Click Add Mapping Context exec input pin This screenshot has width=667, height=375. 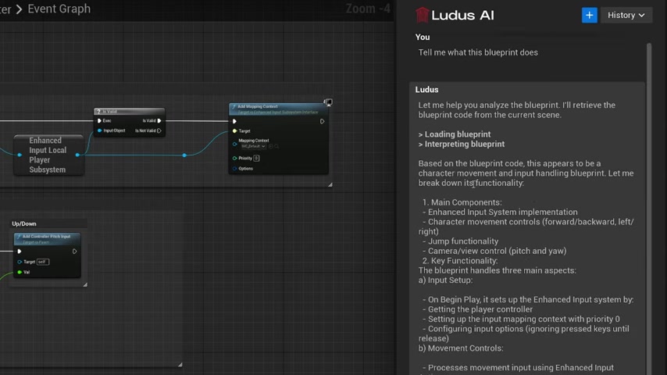pyautogui.click(x=234, y=121)
